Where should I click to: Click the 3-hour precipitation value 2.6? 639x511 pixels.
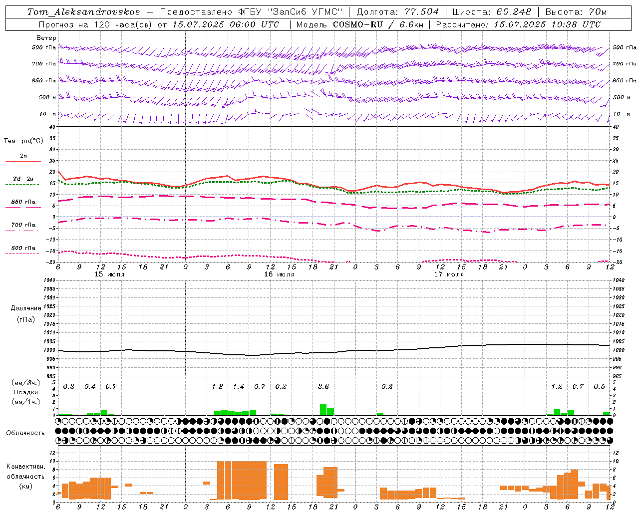click(323, 387)
